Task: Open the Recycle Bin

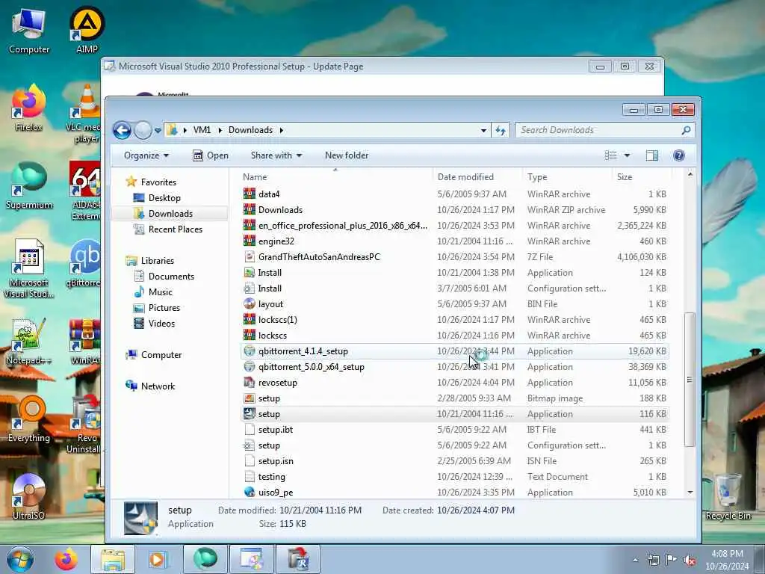Action: pyautogui.click(x=728, y=497)
